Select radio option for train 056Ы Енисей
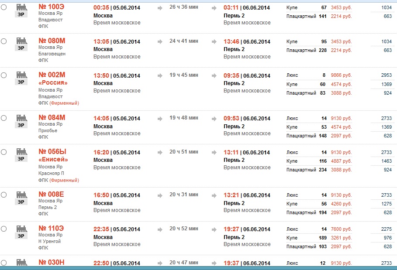This screenshot has height=270, width=397. click(4, 152)
